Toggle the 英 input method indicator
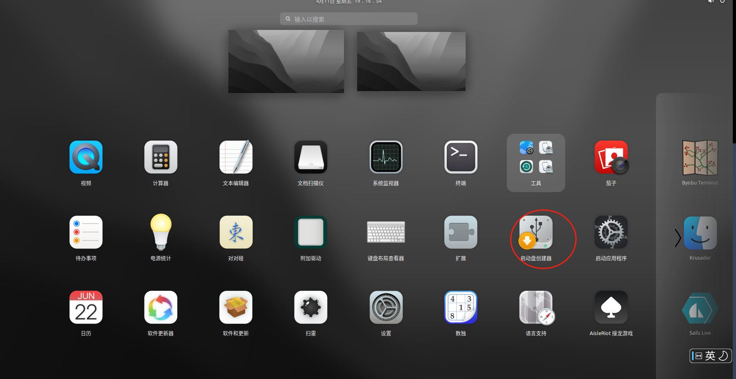736x379 pixels. click(710, 355)
